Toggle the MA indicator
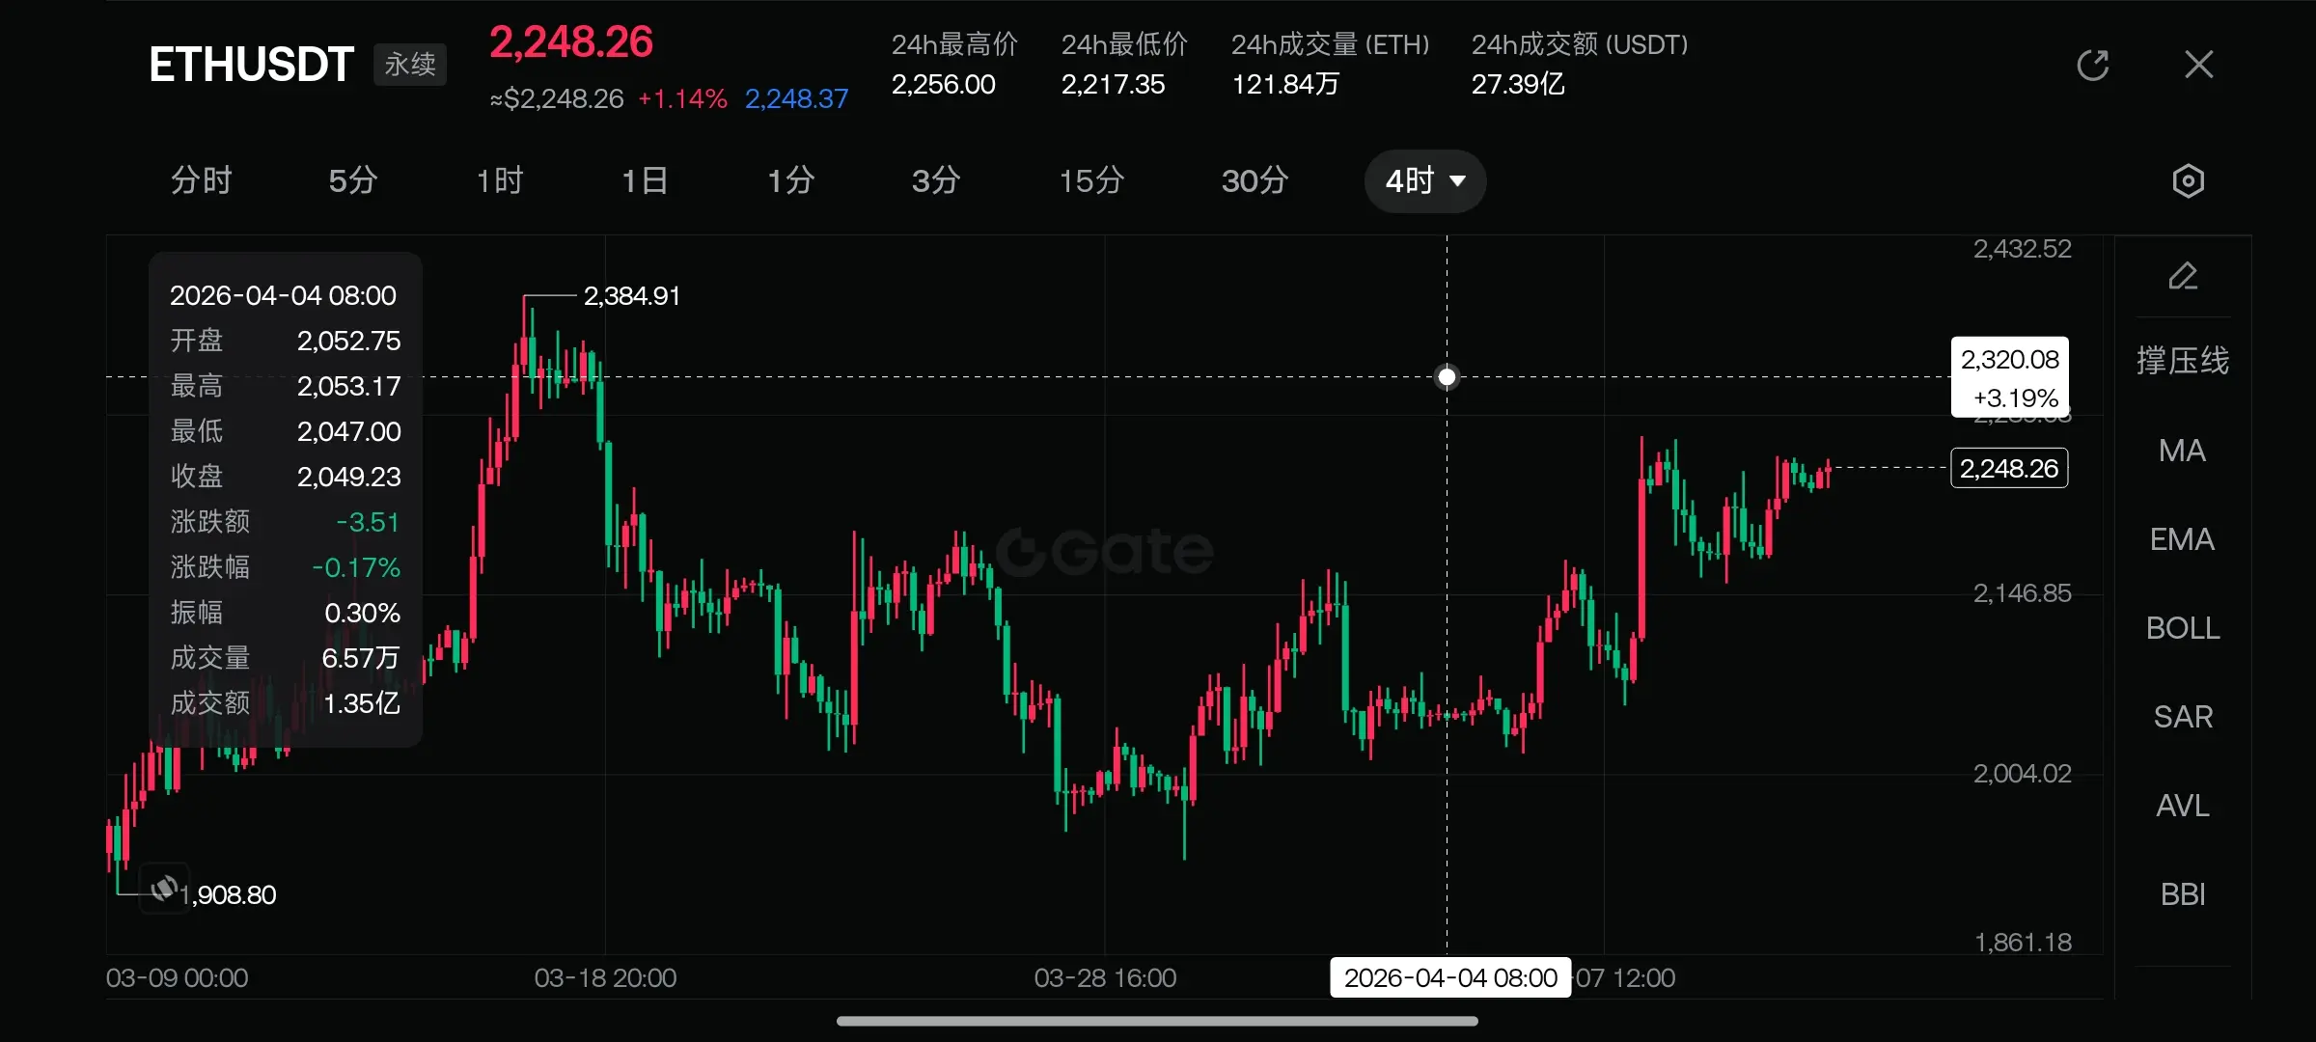Image resolution: width=2316 pixels, height=1042 pixels. pyautogui.click(x=2182, y=451)
